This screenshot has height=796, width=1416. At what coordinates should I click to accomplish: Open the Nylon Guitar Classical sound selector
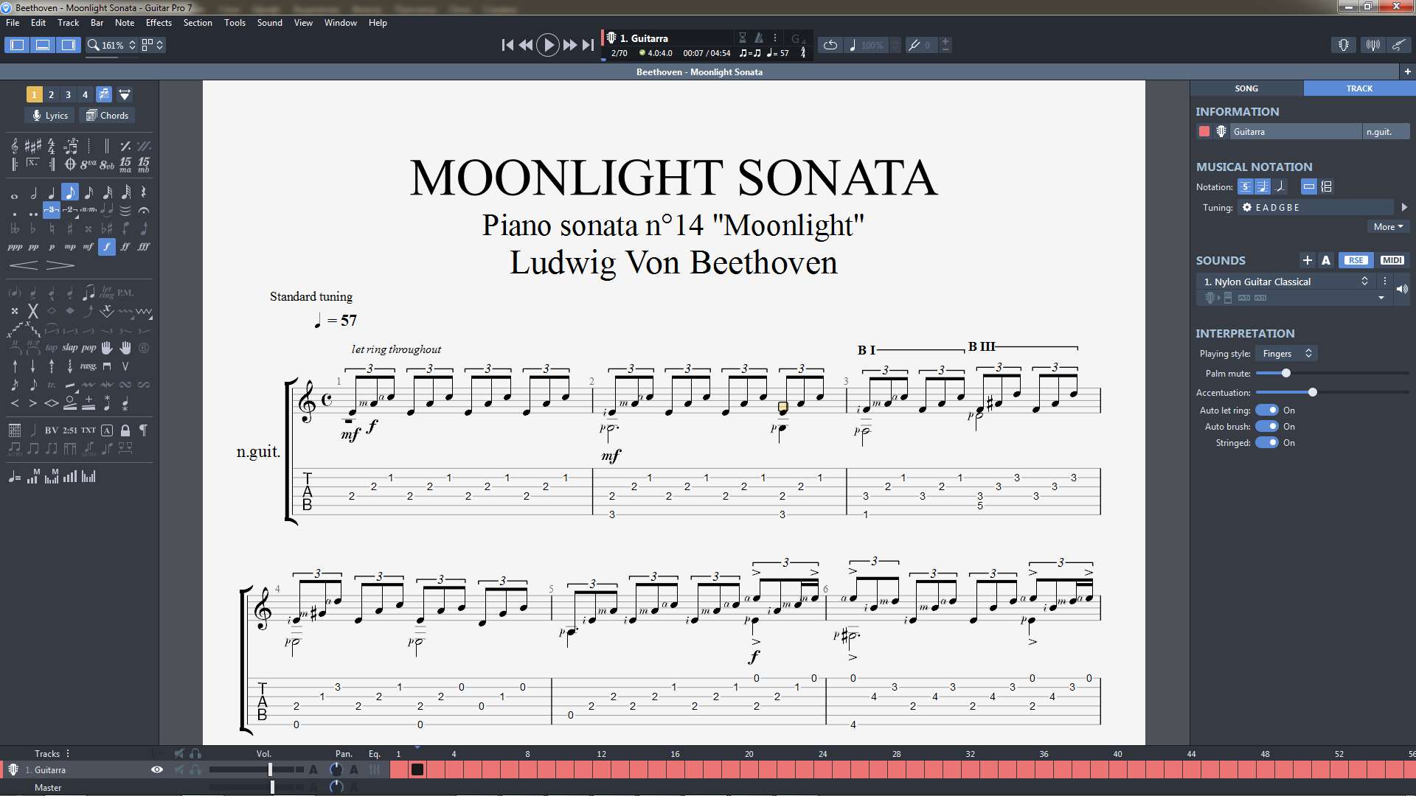click(1285, 282)
